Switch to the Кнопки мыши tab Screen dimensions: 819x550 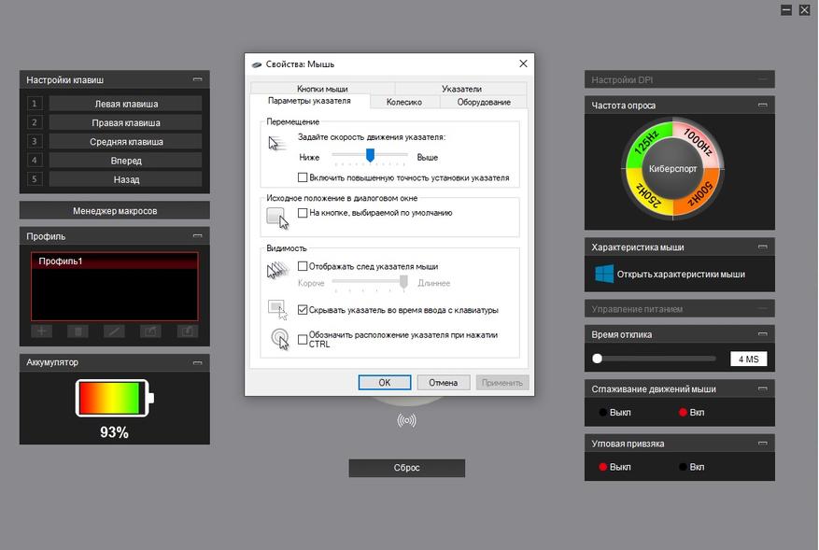pos(322,89)
